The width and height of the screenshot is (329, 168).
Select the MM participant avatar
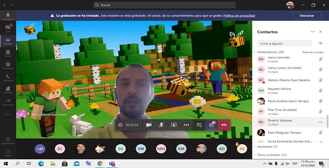[161, 149]
